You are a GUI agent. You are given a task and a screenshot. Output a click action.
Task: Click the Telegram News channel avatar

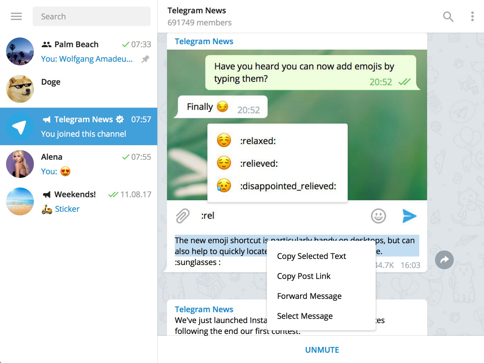[x=20, y=127]
